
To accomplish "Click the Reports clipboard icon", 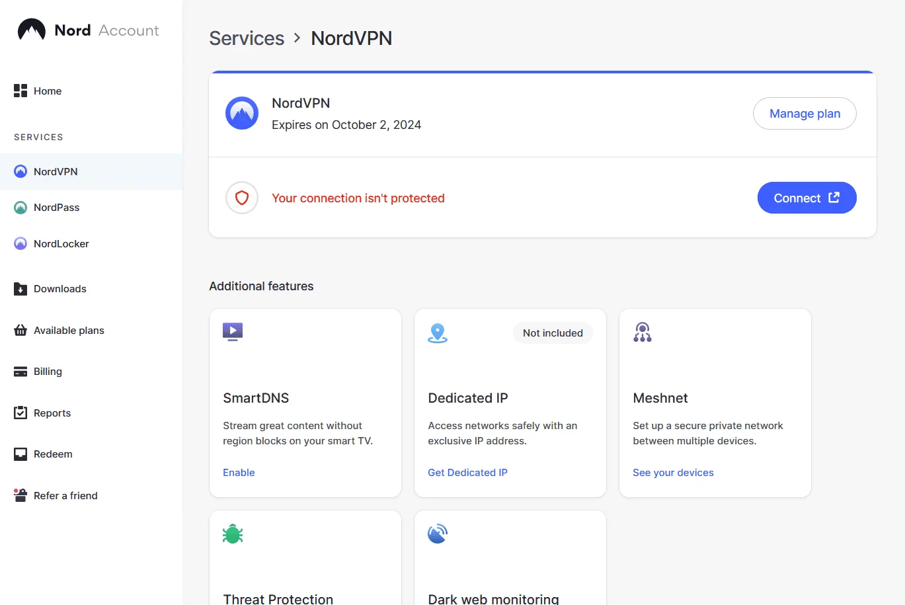I will [20, 413].
